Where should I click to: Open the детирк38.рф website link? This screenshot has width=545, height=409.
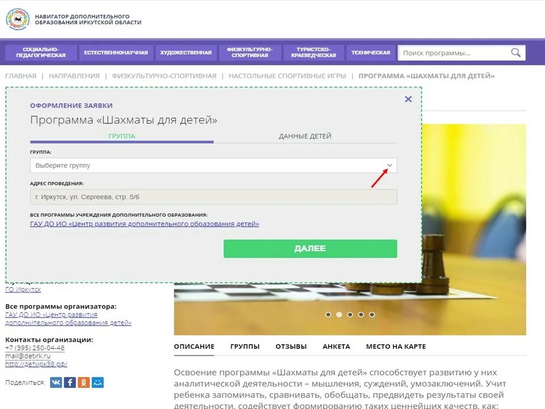tap(36, 364)
